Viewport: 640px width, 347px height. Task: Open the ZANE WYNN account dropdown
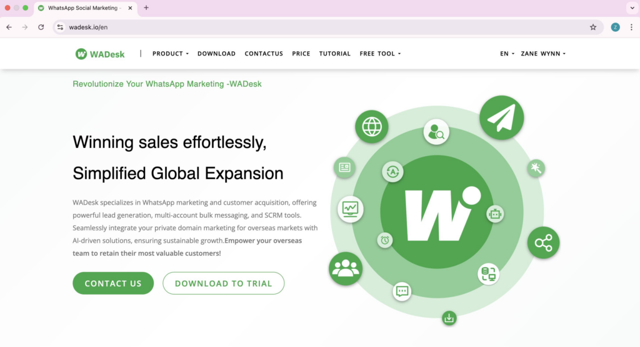(543, 54)
